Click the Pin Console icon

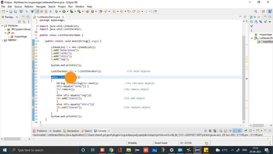pyautogui.click(x=246, y=131)
